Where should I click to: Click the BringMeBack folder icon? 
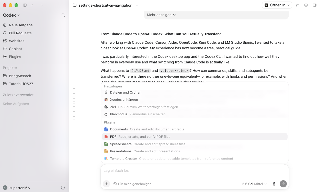point(5,76)
